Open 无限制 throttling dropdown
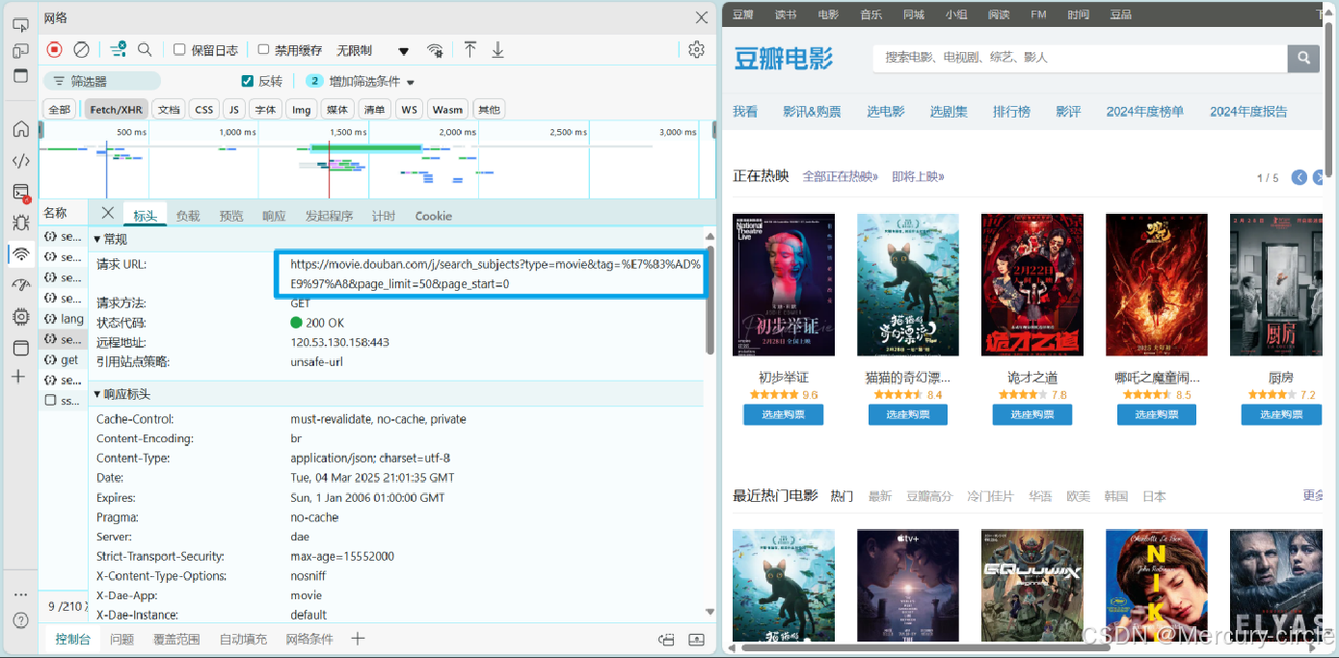This screenshot has height=658, width=1339. tap(372, 50)
